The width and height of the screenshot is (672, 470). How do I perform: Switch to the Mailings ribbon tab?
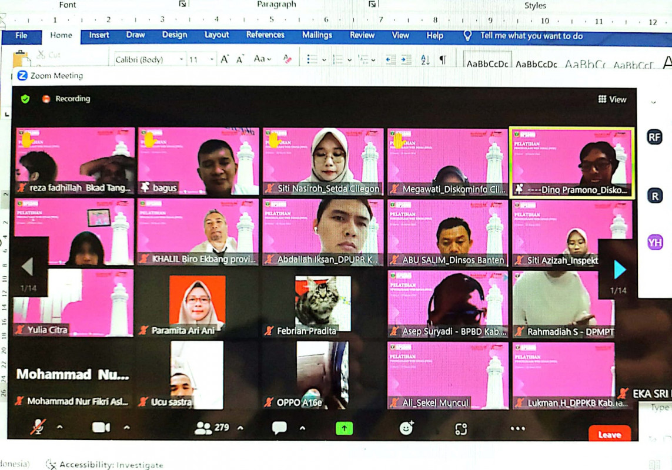(x=317, y=35)
